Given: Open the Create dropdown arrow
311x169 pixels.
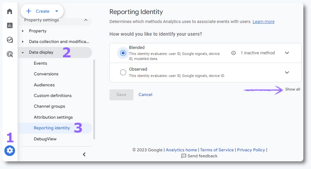Looking at the screenshot, I should coord(57,11).
